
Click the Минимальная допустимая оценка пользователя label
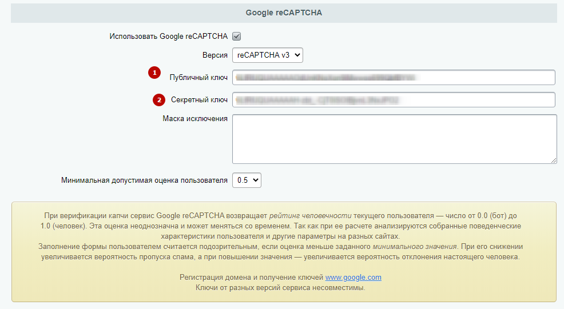pyautogui.click(x=144, y=180)
